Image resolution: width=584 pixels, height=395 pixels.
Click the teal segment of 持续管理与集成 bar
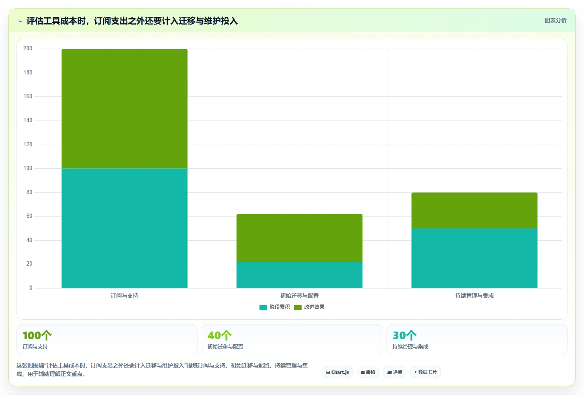pyautogui.click(x=474, y=258)
